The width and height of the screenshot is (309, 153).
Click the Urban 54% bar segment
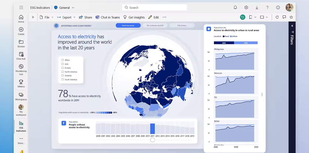tap(246, 43)
